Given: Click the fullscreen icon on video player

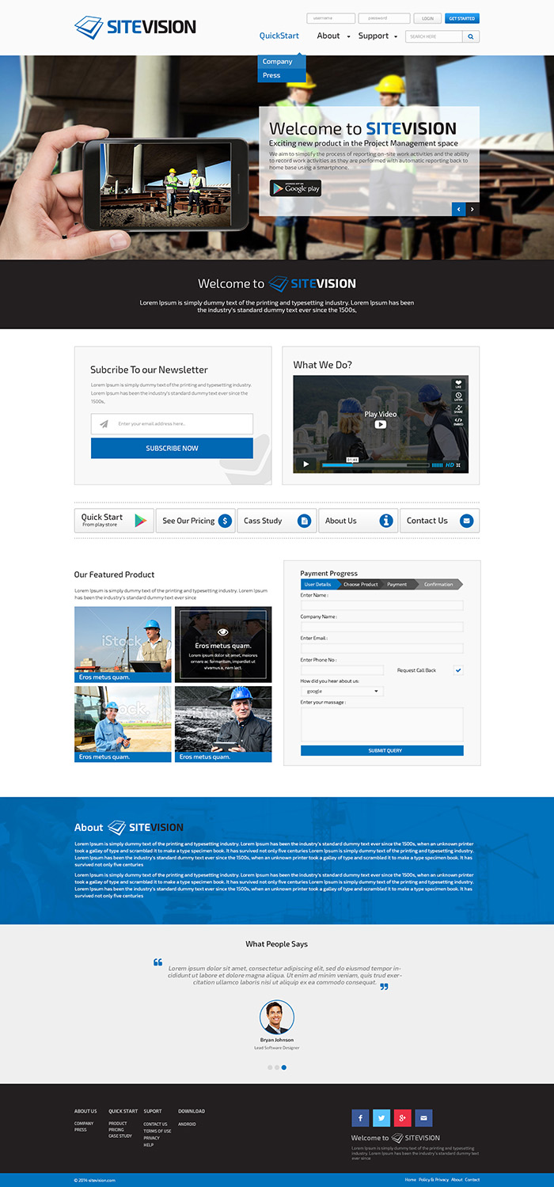Looking at the screenshot, I should (x=459, y=465).
